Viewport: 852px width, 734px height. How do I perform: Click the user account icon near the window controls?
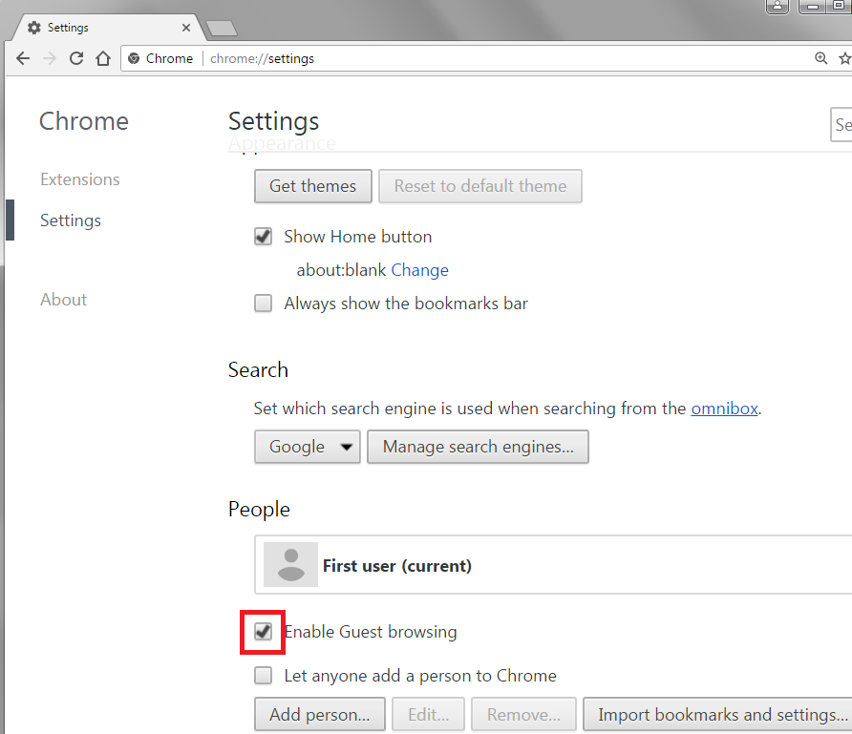[x=777, y=7]
